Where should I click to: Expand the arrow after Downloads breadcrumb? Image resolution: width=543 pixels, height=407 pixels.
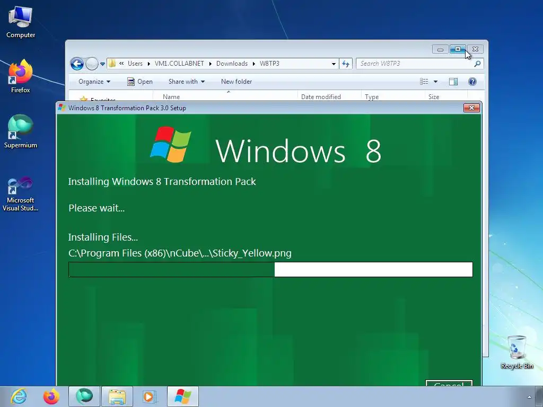[x=254, y=64]
